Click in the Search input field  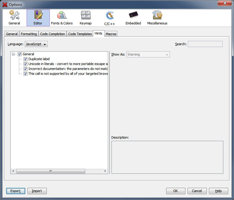205,44
